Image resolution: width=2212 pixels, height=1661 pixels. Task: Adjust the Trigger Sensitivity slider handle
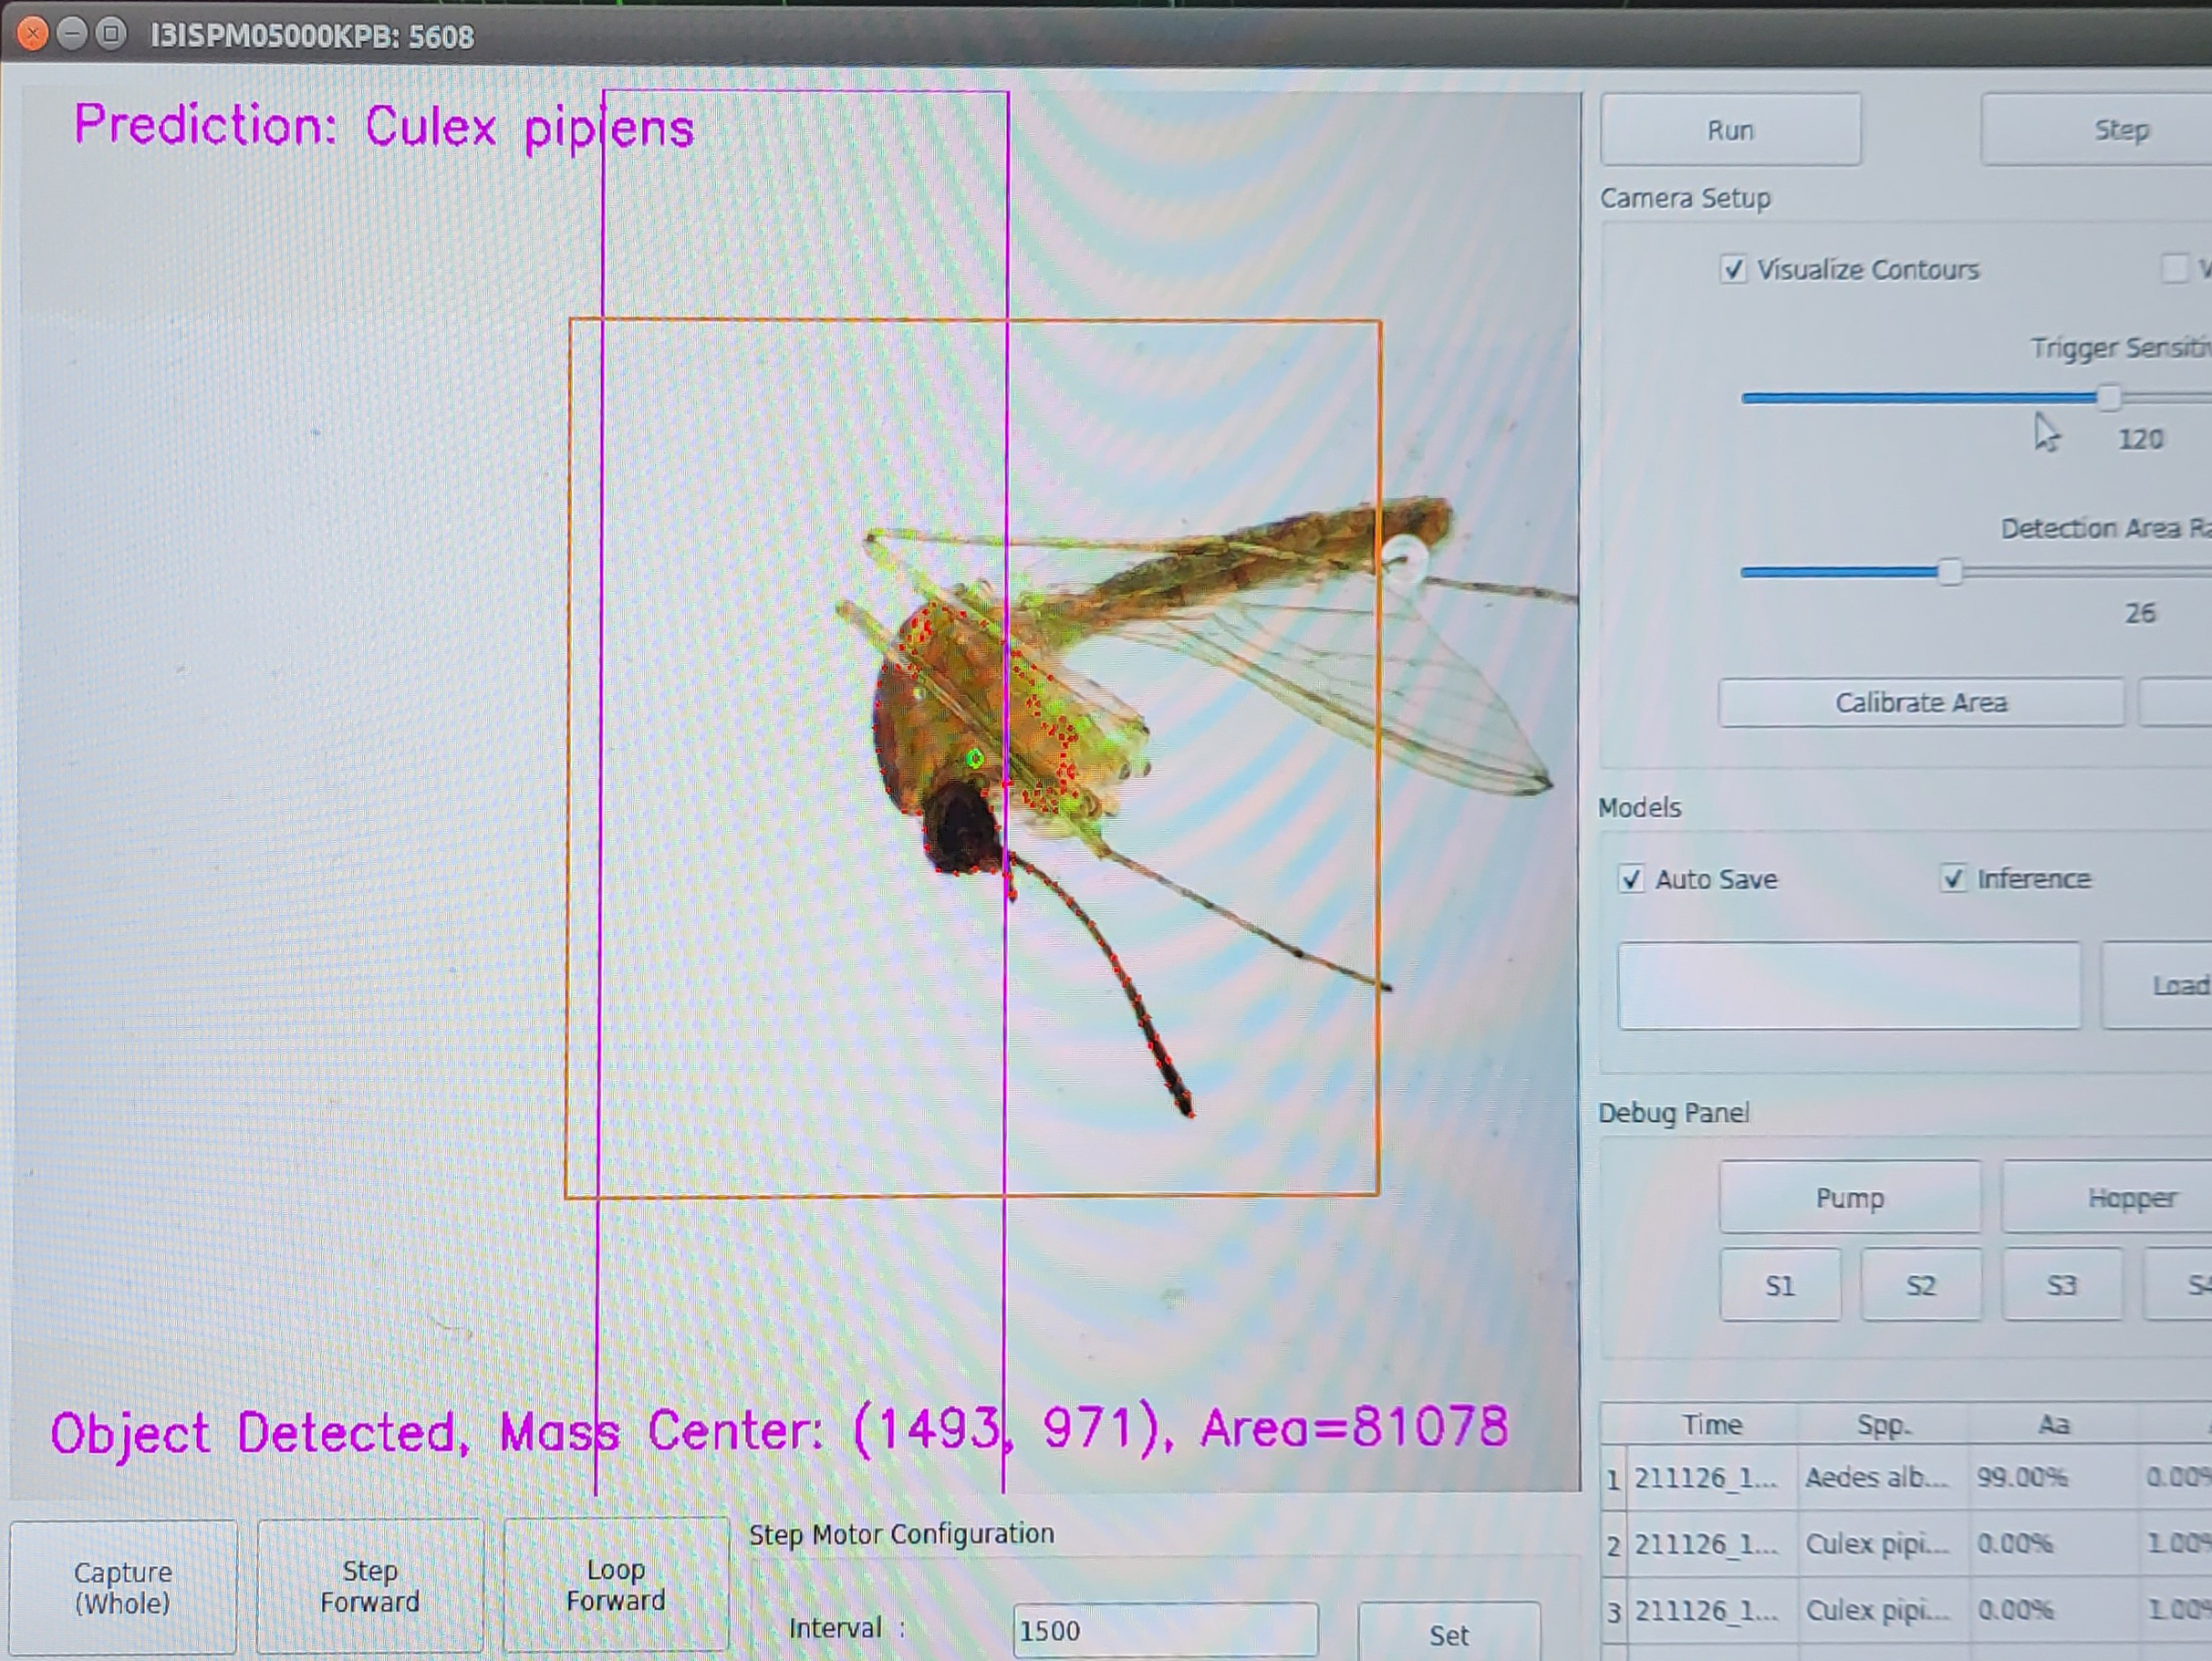[x=2108, y=398]
